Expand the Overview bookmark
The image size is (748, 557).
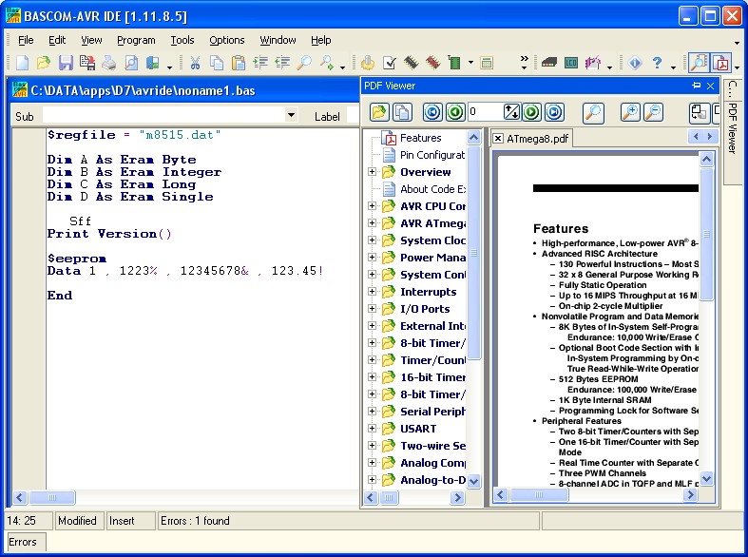(372, 172)
